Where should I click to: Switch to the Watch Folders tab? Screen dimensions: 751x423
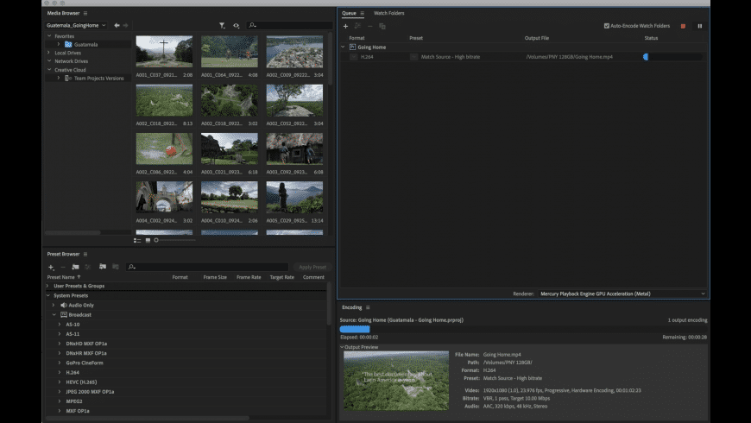pos(388,13)
